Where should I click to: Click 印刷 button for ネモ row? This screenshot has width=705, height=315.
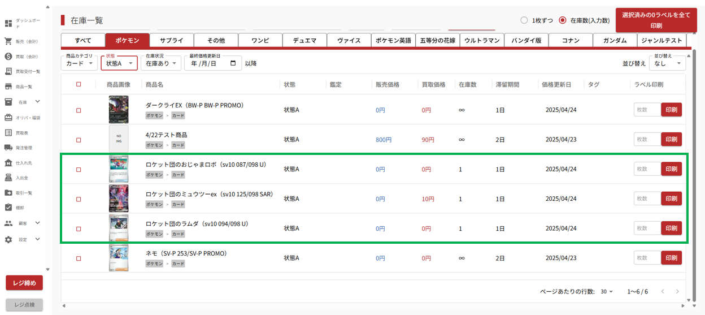pyautogui.click(x=671, y=258)
